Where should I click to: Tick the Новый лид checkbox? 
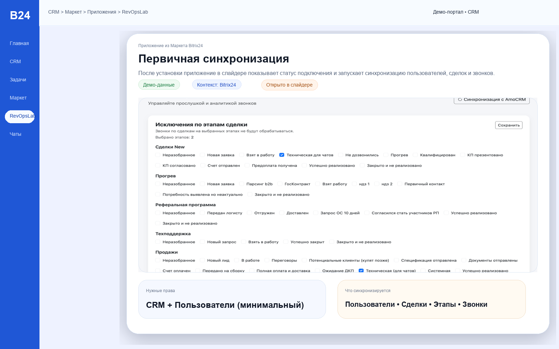[202, 260]
